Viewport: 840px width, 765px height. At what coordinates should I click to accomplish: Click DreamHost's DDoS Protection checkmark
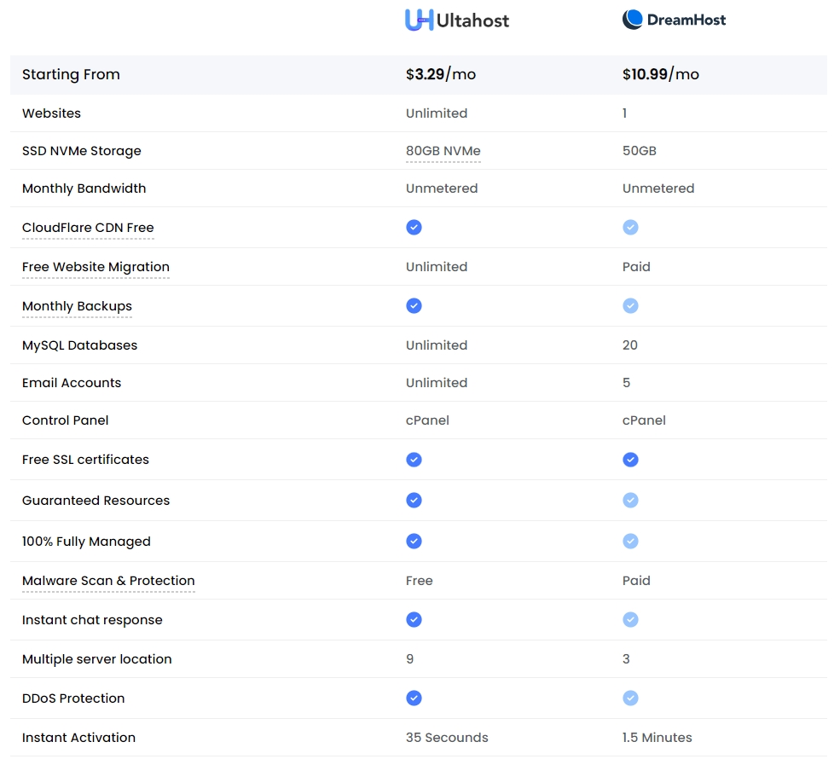click(630, 698)
